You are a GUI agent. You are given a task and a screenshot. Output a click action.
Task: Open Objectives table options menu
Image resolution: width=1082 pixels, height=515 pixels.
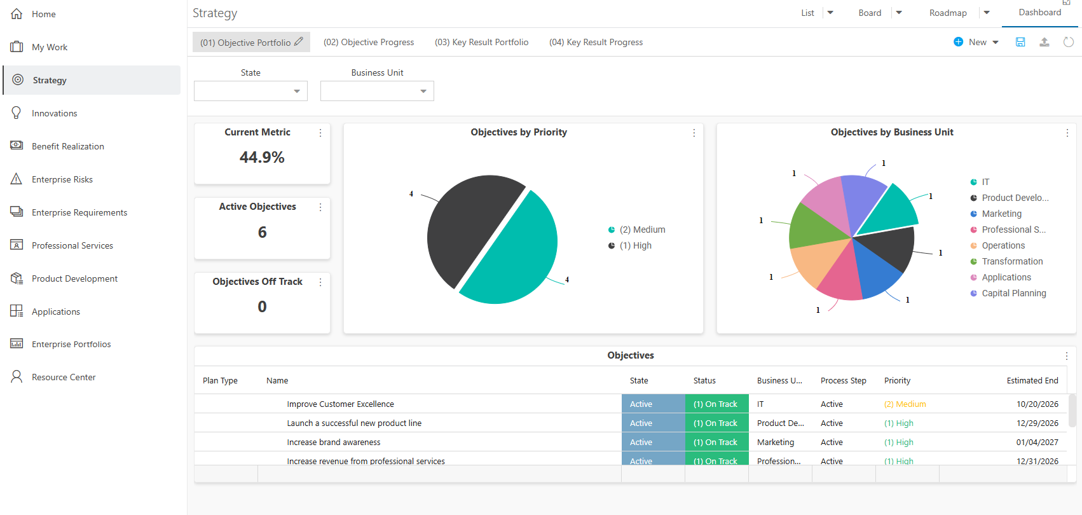pos(1067,356)
